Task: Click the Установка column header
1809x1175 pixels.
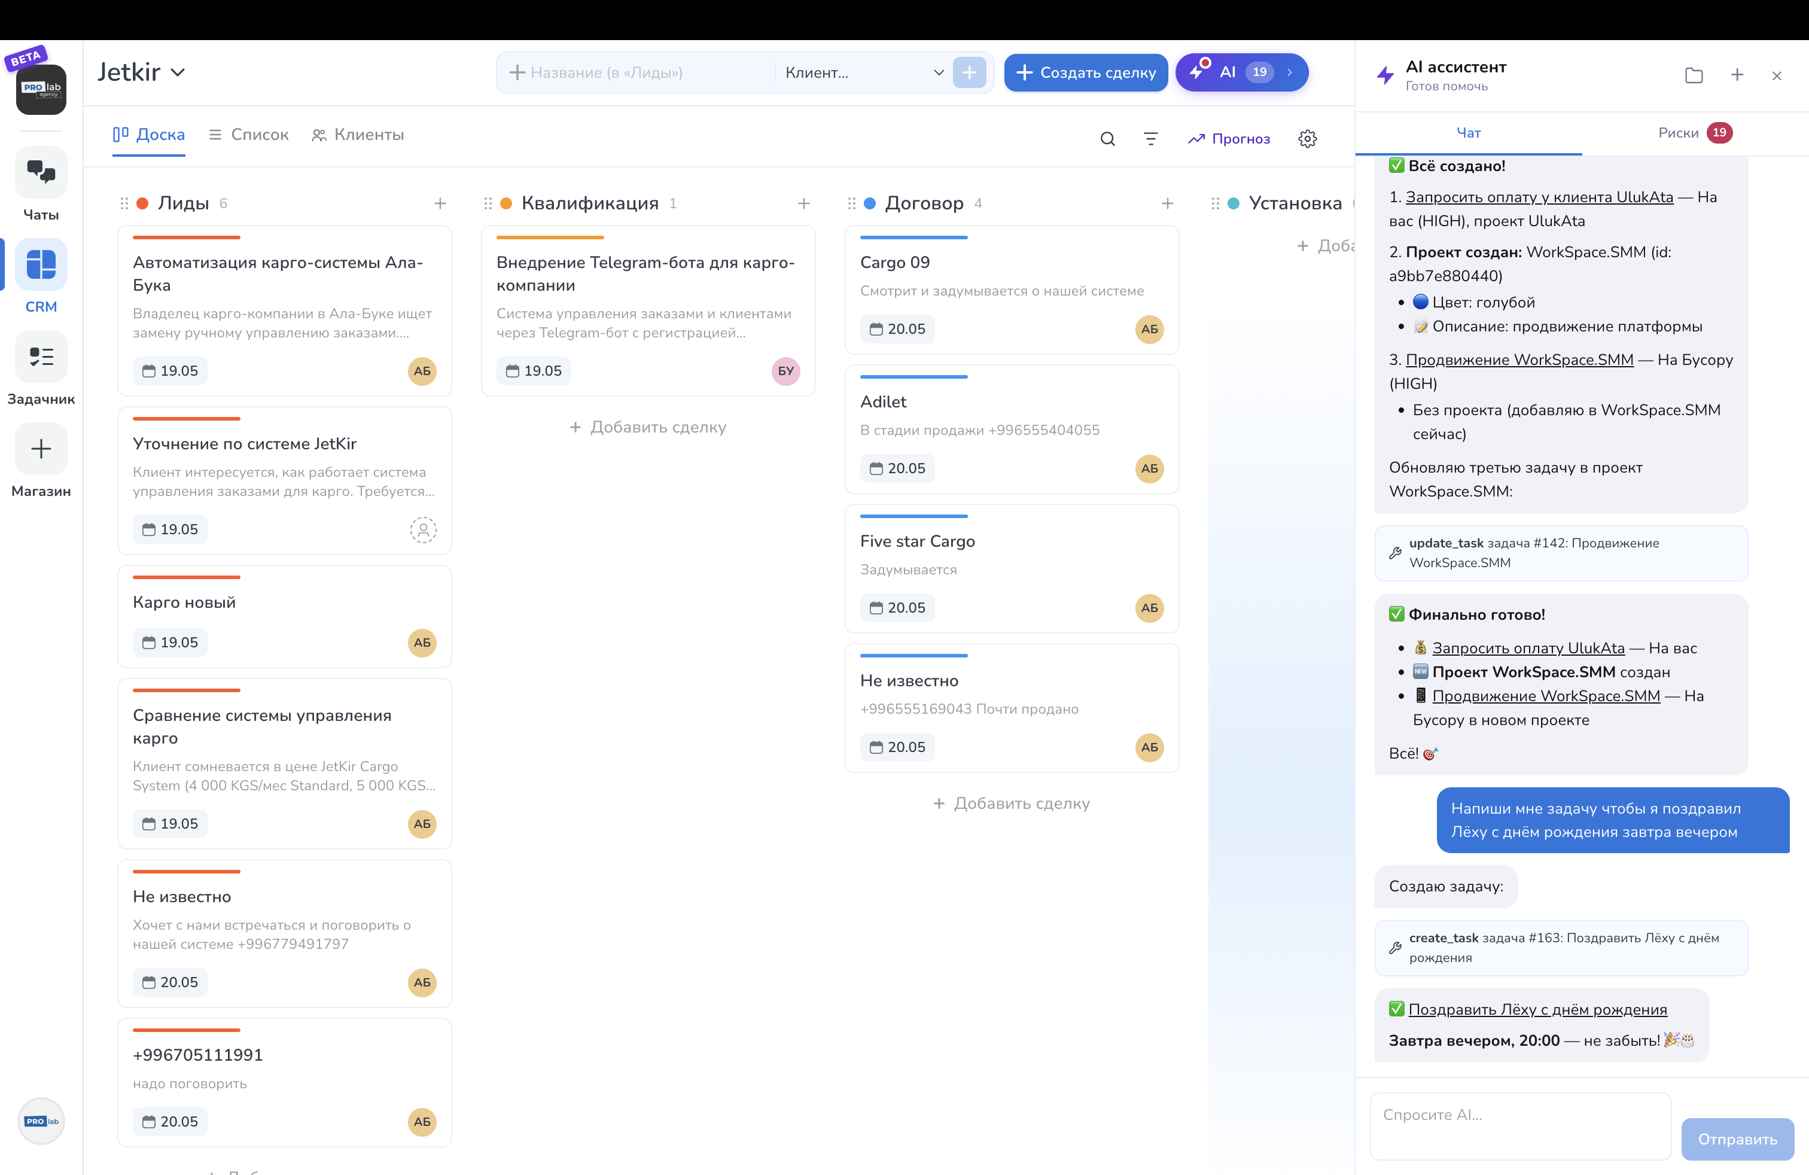Action: pos(1295,203)
